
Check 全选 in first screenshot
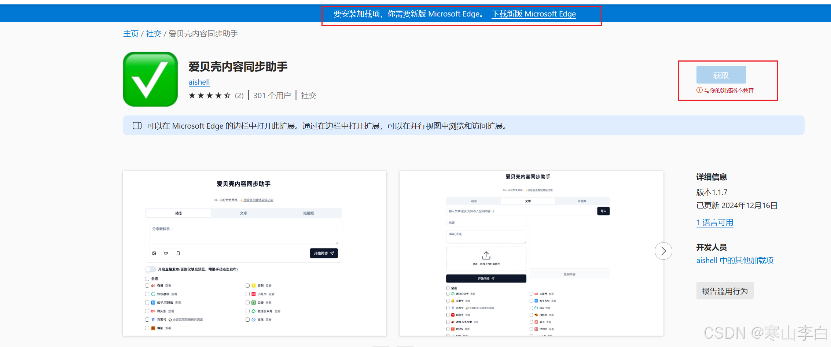pyautogui.click(x=147, y=279)
